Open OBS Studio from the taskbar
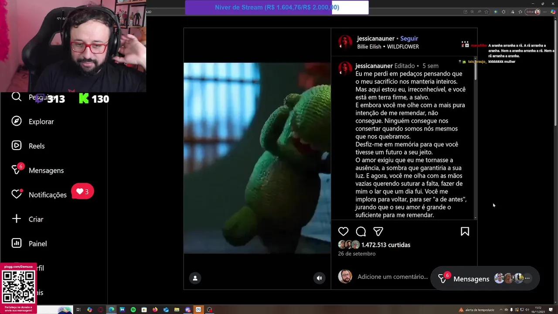 point(210,310)
